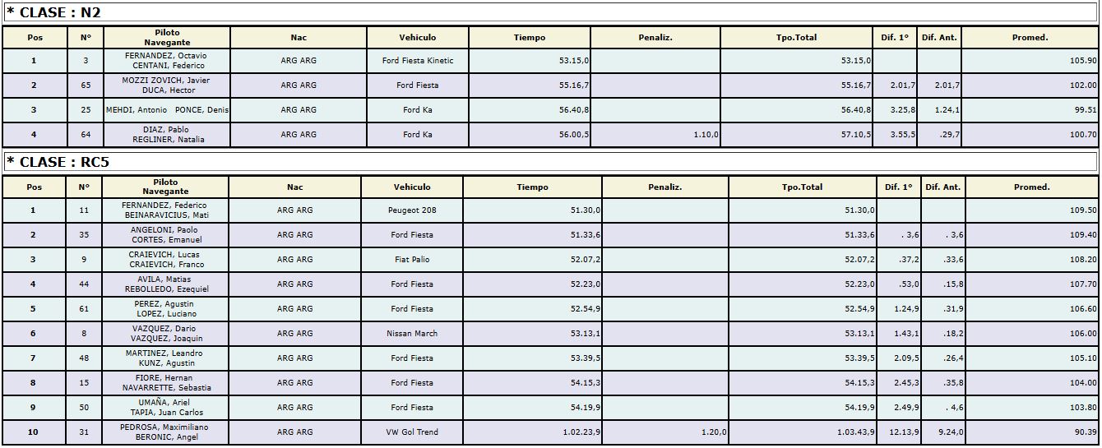1102x448 pixels.
Task: Click the Piloto Navegante header in N2 table
Action: point(167,38)
